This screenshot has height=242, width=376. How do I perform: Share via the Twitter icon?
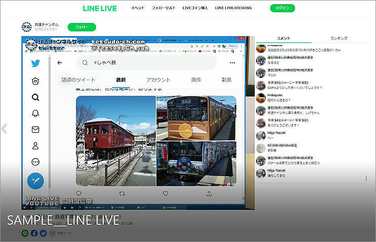coord(43,233)
